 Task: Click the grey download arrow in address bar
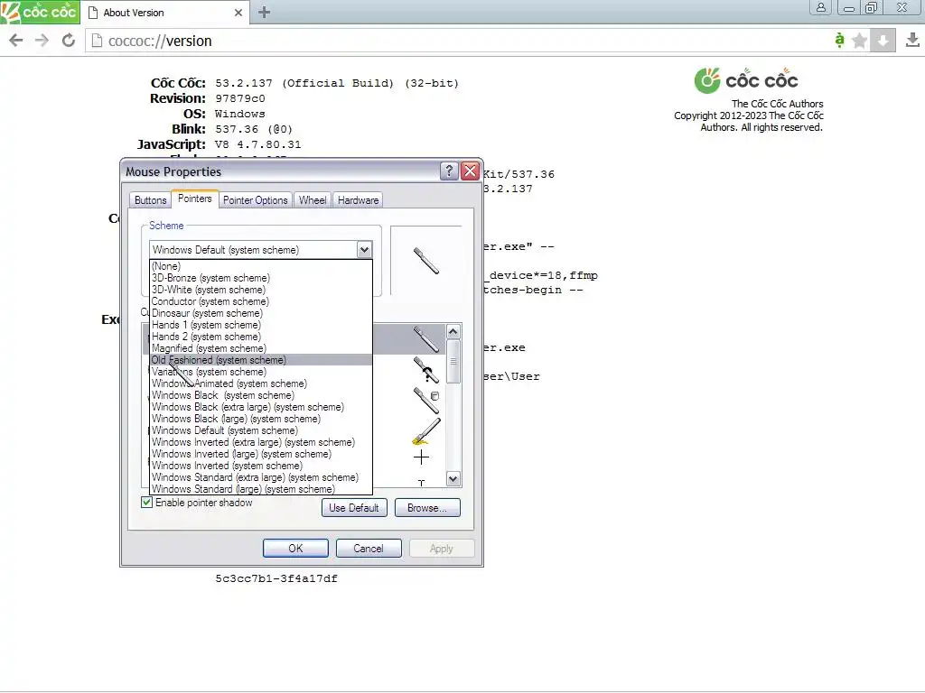pyautogui.click(x=883, y=41)
